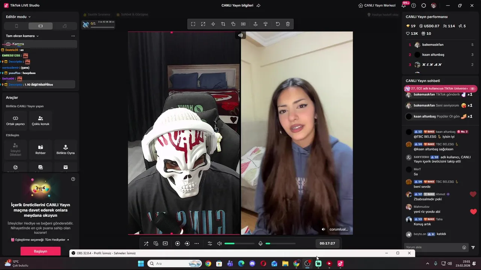Move the source layer down
481x270 pixels.
(265, 24)
